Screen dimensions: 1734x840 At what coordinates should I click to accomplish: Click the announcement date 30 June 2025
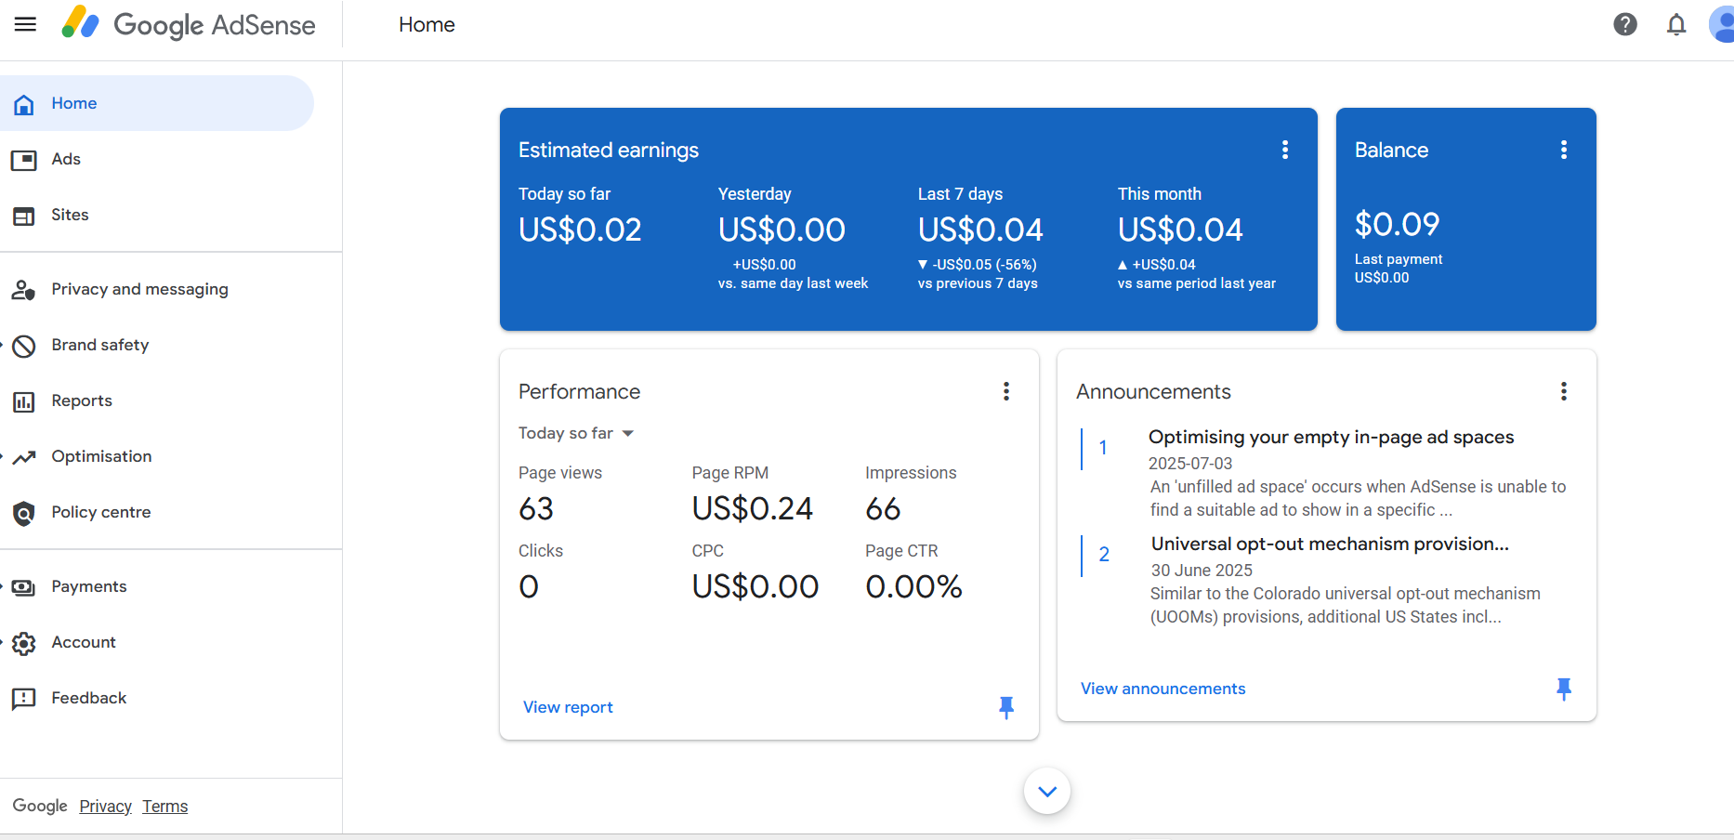pos(1202,571)
